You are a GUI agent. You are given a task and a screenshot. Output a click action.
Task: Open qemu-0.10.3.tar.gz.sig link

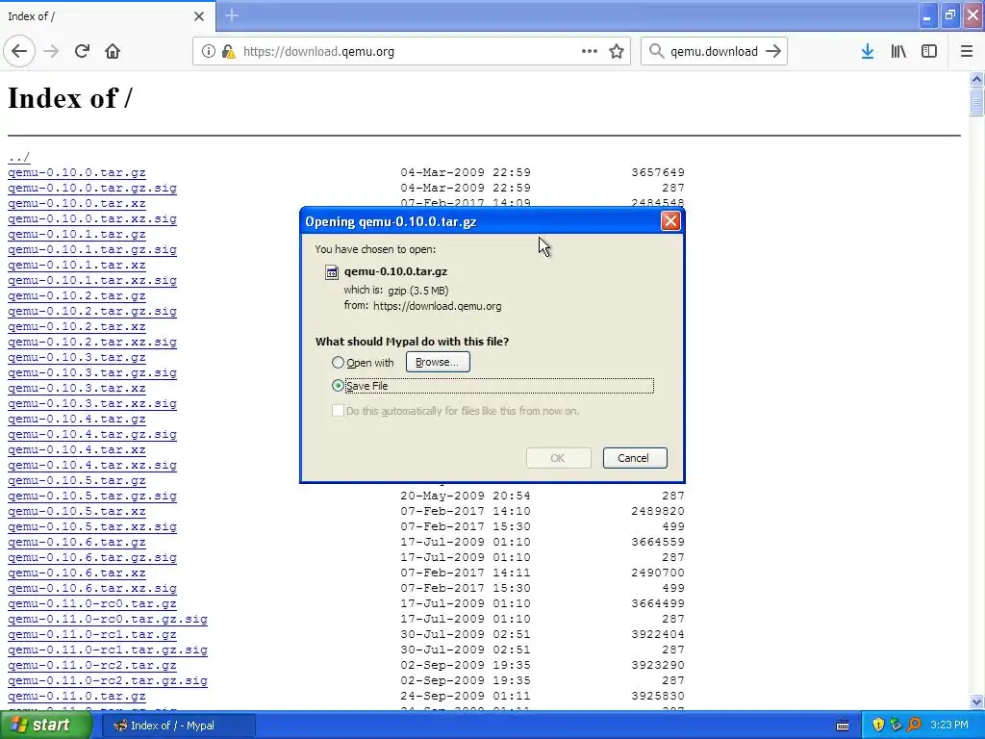click(x=92, y=372)
